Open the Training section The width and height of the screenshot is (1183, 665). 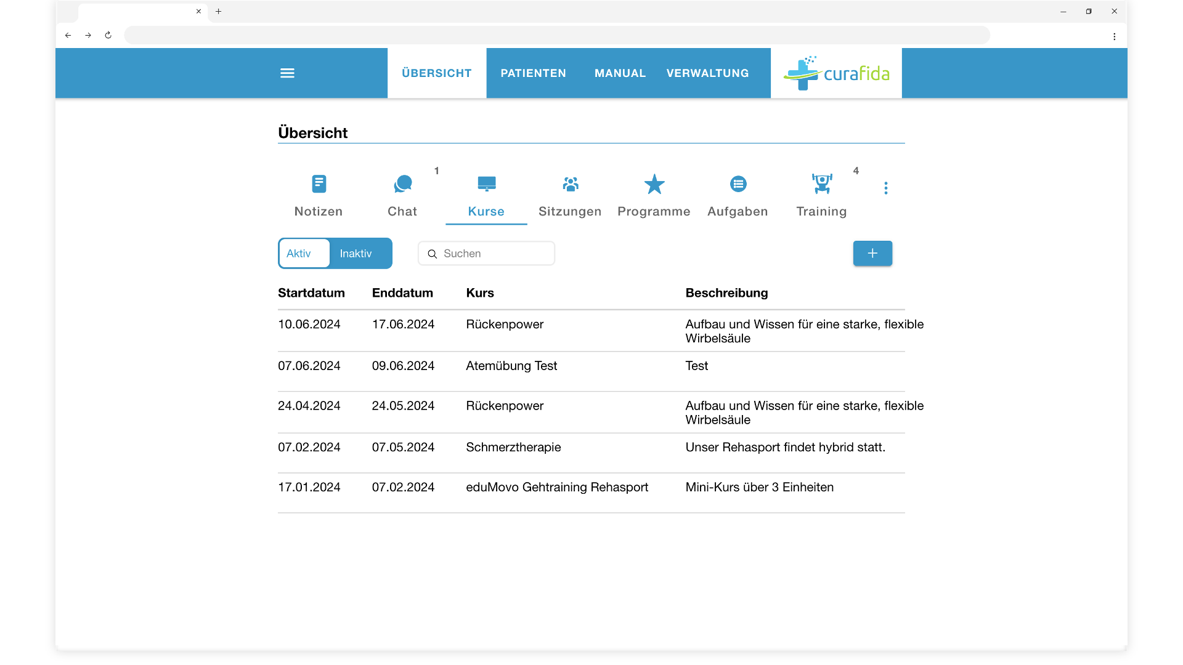[821, 196]
